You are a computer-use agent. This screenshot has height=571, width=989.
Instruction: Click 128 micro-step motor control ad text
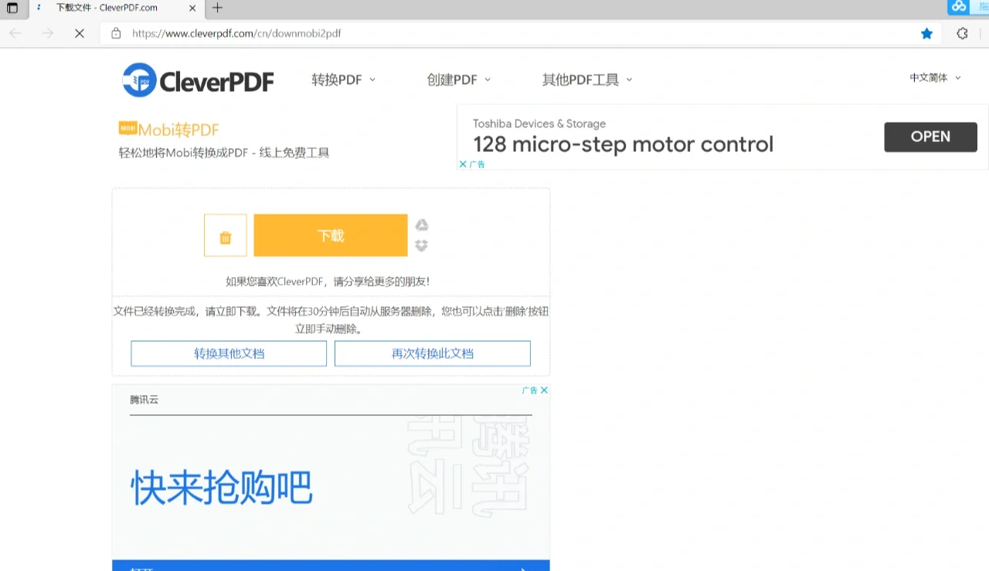click(x=623, y=144)
